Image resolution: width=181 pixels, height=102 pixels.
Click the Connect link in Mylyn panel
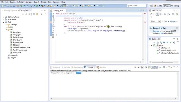pos(156,31)
